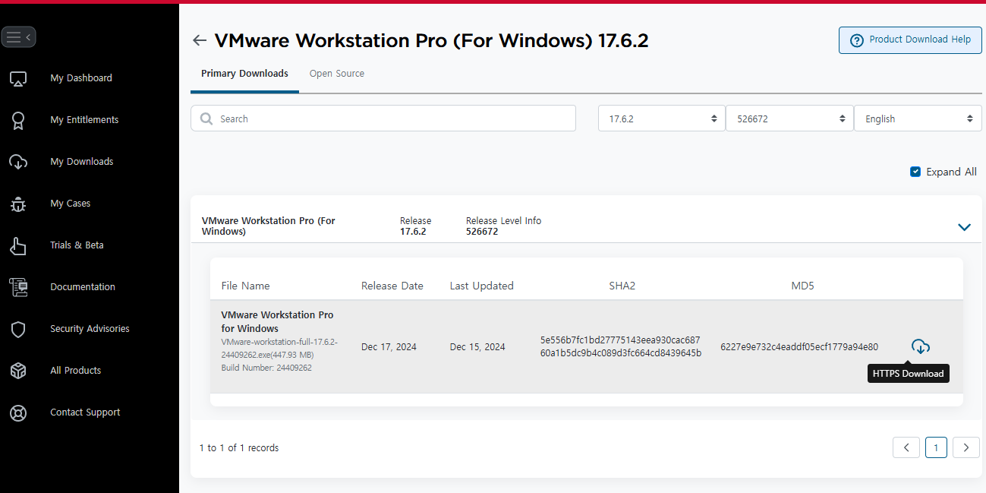Go back using the left arrow beside title
Image resolution: width=986 pixels, height=493 pixels.
point(200,40)
